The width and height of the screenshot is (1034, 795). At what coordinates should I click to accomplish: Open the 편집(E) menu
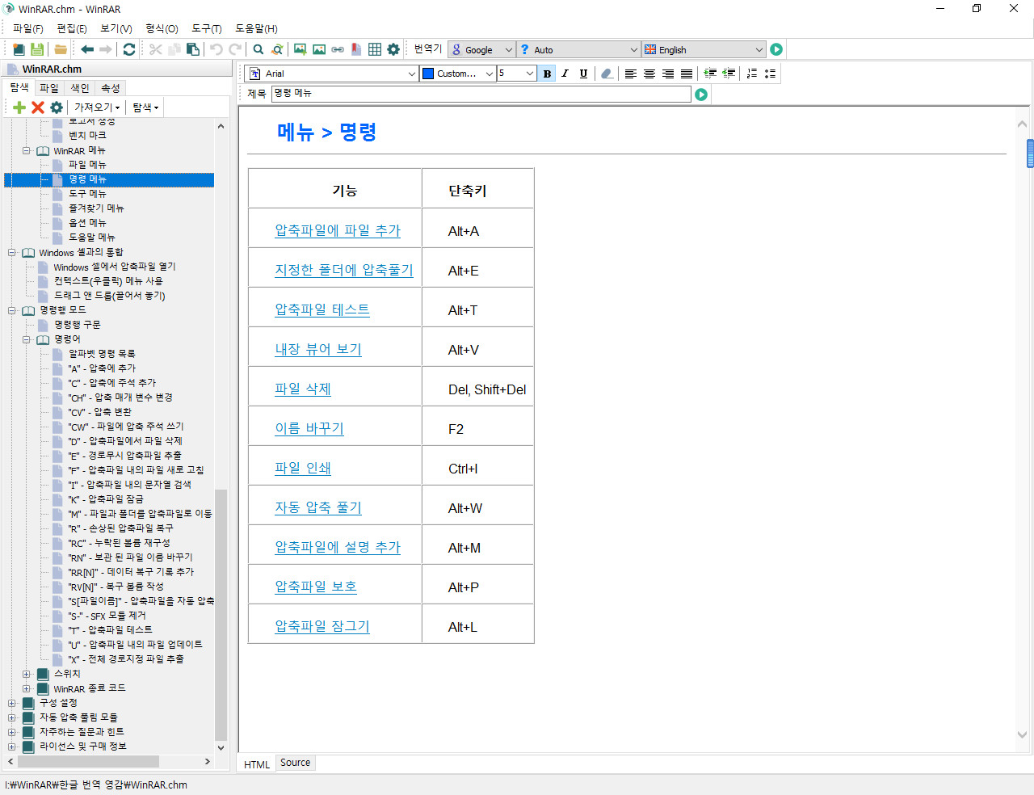coord(72,28)
